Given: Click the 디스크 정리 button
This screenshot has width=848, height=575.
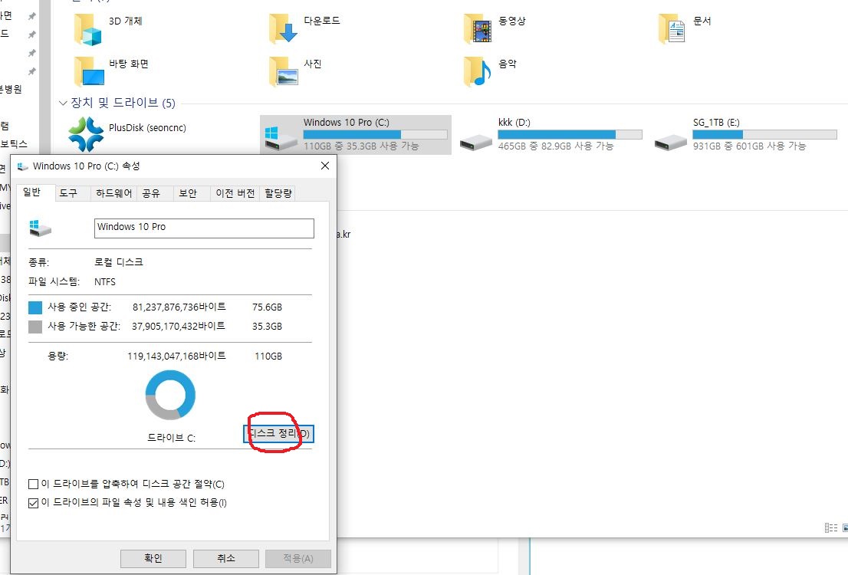Looking at the screenshot, I should [278, 434].
